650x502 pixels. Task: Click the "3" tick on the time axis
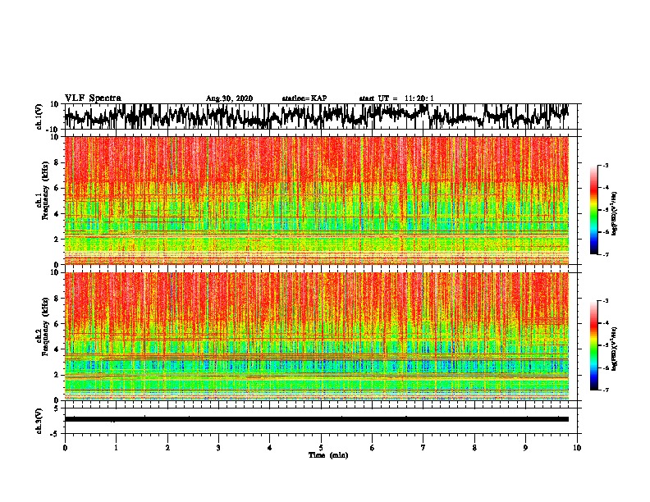tap(218, 448)
